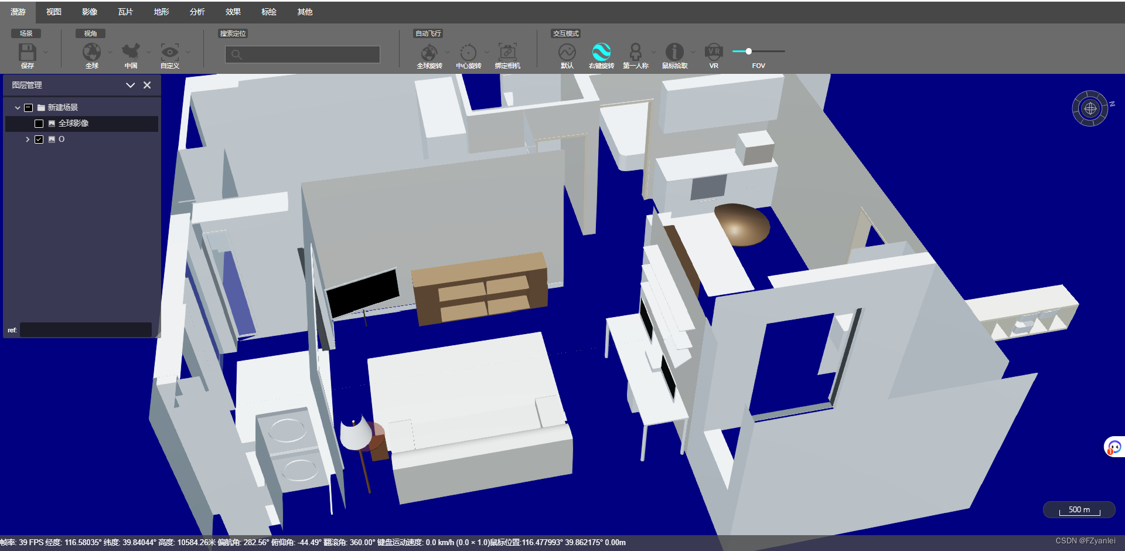
Task: Uncheck the 全球影像 layer checkbox
Action: point(39,123)
